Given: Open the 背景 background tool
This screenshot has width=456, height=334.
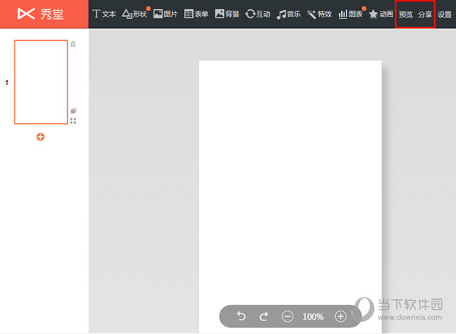Looking at the screenshot, I should click(227, 14).
